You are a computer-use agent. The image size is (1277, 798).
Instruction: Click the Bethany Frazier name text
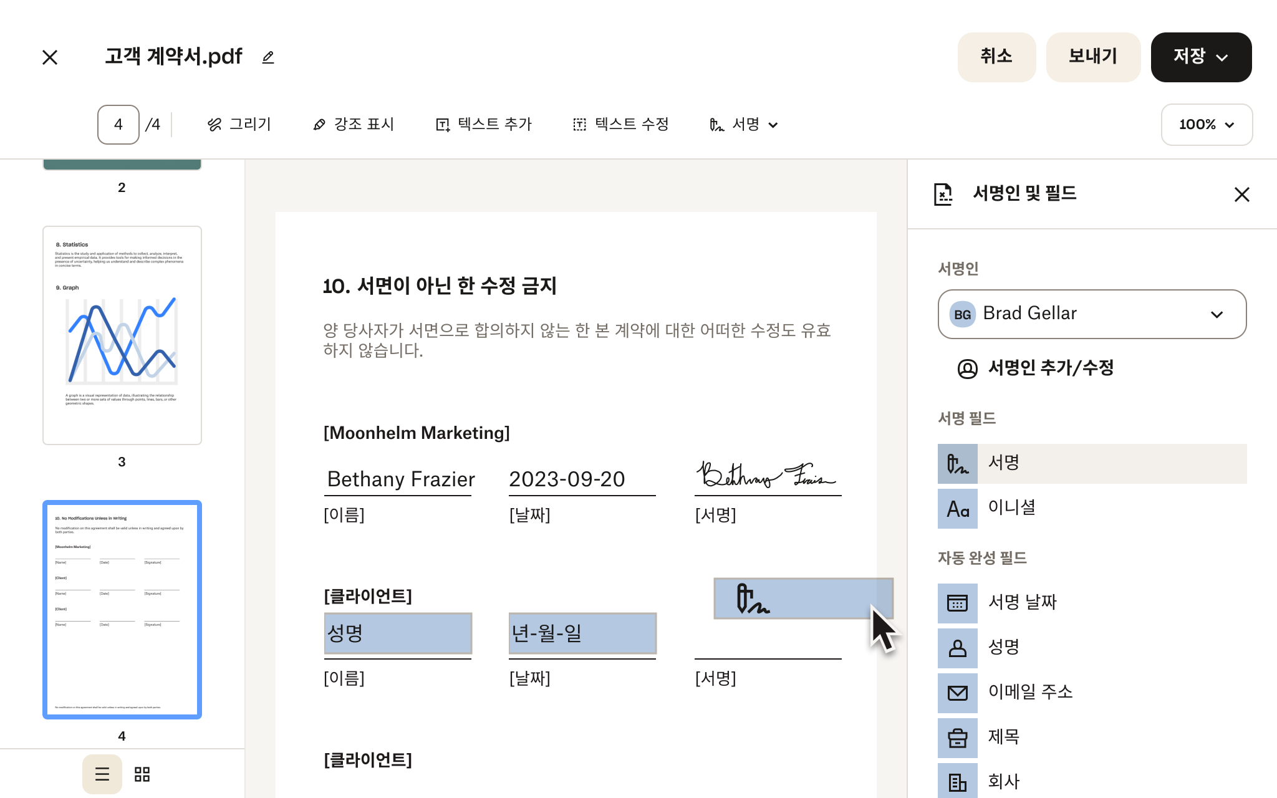pyautogui.click(x=401, y=479)
